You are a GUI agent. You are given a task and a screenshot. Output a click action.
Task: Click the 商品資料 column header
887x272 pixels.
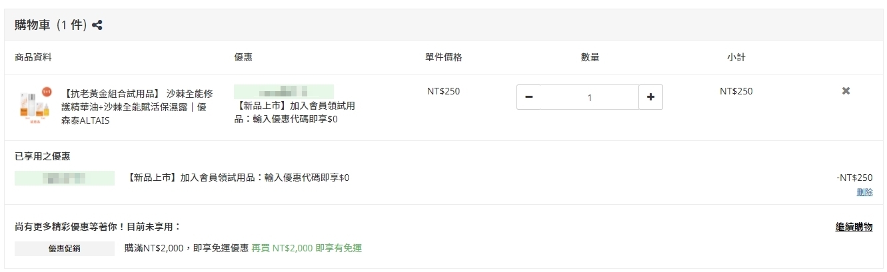coord(33,57)
